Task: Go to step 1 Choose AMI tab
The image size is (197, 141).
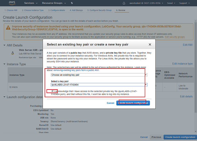Action: pyautogui.click(x=11, y=10)
